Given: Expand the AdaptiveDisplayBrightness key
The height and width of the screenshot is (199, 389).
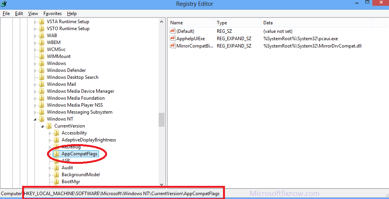Looking at the screenshot, I should [50, 140].
